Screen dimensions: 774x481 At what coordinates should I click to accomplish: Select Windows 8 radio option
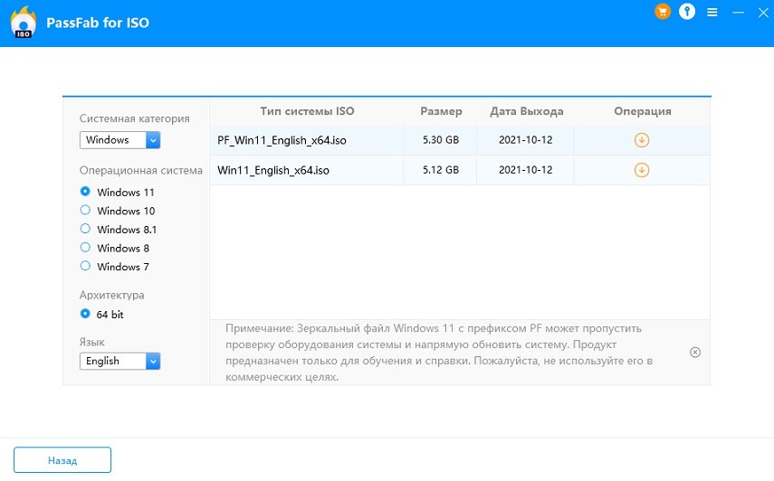[x=85, y=248]
